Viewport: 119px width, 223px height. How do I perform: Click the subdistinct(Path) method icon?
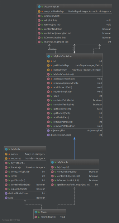click(48, 92)
